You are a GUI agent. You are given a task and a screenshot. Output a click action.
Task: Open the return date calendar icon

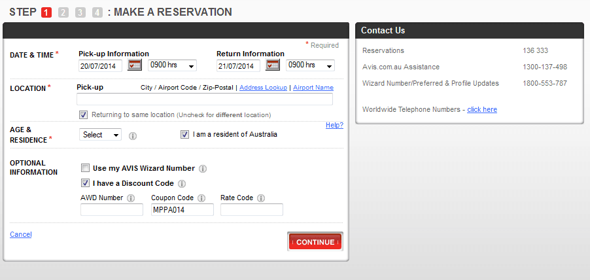pos(273,65)
